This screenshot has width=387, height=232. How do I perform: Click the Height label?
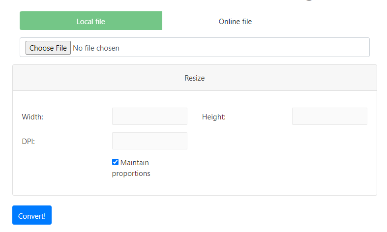tap(214, 117)
